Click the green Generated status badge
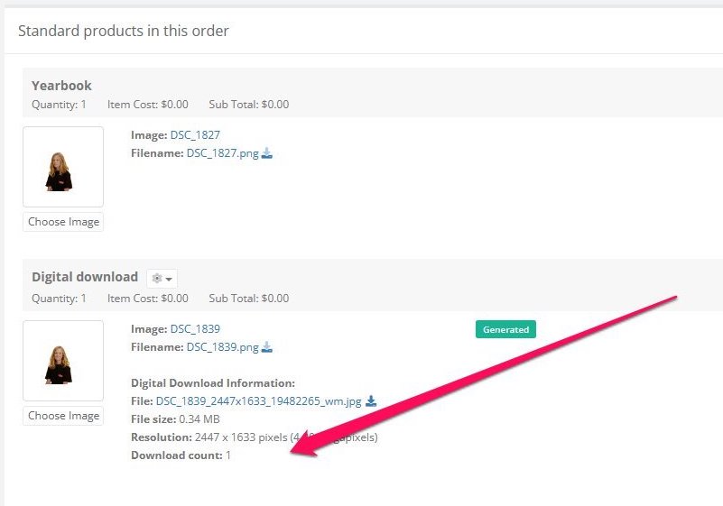Viewport: 723px width, 506px height. click(505, 329)
